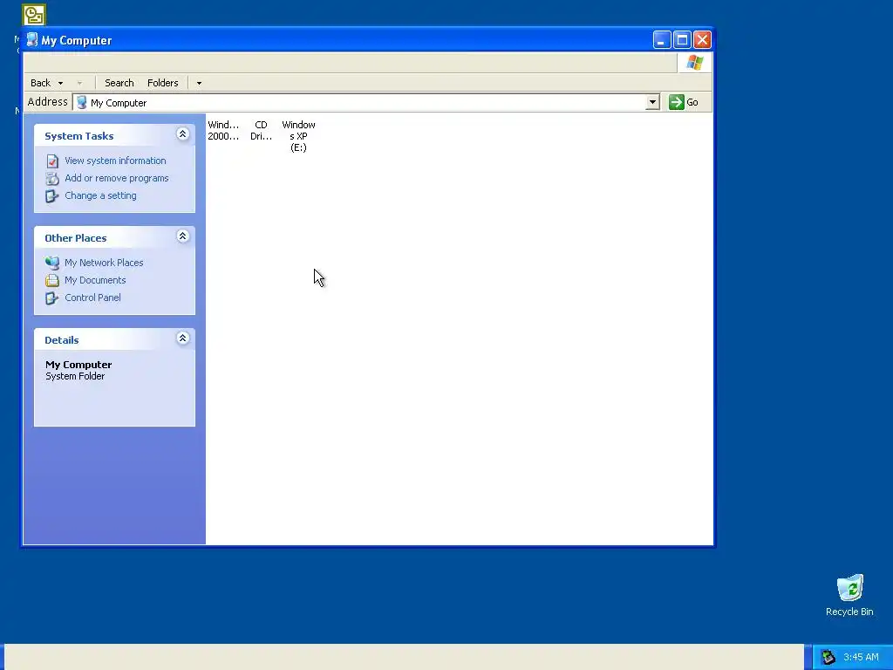Select the yellow desktop icon above the window
The width and height of the screenshot is (893, 670).
tap(34, 15)
